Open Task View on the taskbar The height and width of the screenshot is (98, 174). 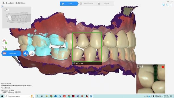tap(42, 96)
